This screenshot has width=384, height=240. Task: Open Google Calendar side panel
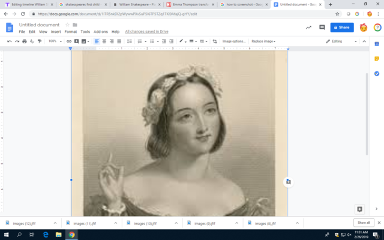(x=377, y=44)
